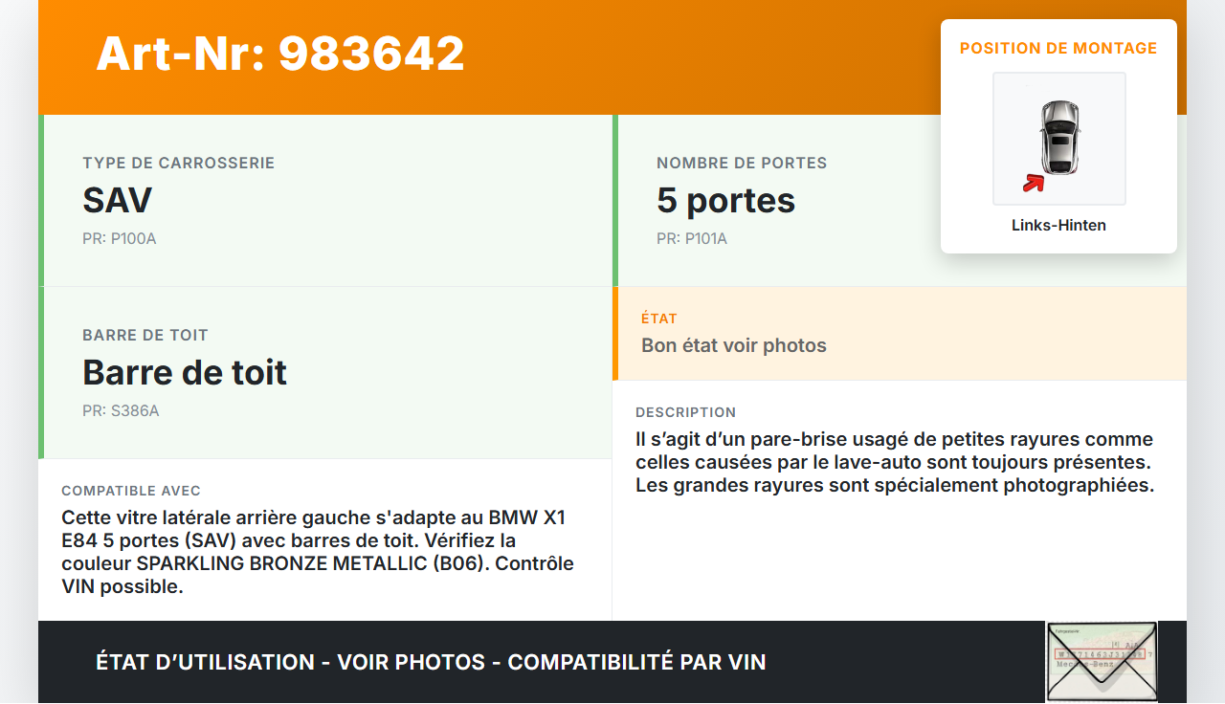Click the top-view car image

tap(1059, 139)
